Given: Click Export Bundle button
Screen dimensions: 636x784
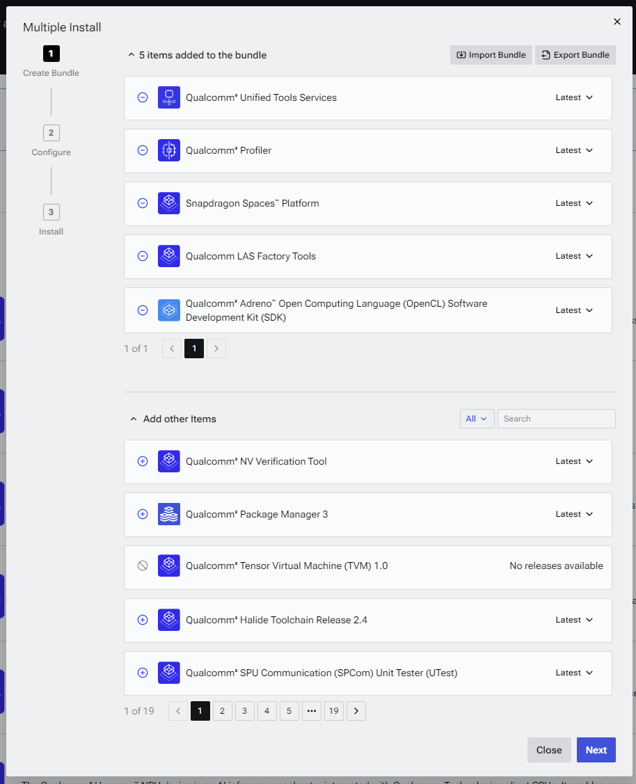Looking at the screenshot, I should coord(575,55).
